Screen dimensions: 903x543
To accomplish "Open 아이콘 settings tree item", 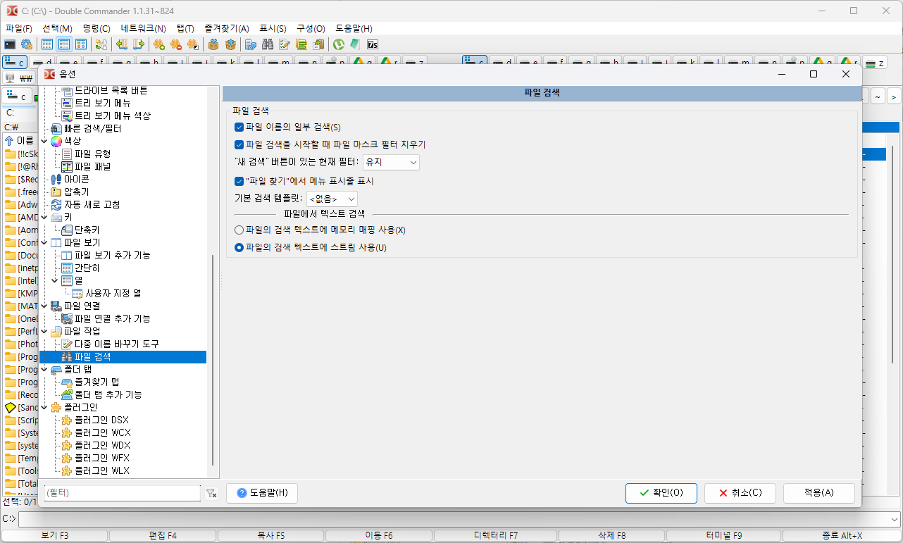I will coord(76,179).
